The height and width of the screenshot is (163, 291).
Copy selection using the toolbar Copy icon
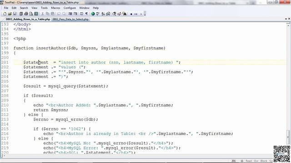click(x=47, y=14)
